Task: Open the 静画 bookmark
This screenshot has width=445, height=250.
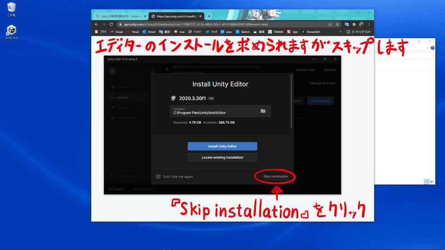Action: [x=259, y=32]
